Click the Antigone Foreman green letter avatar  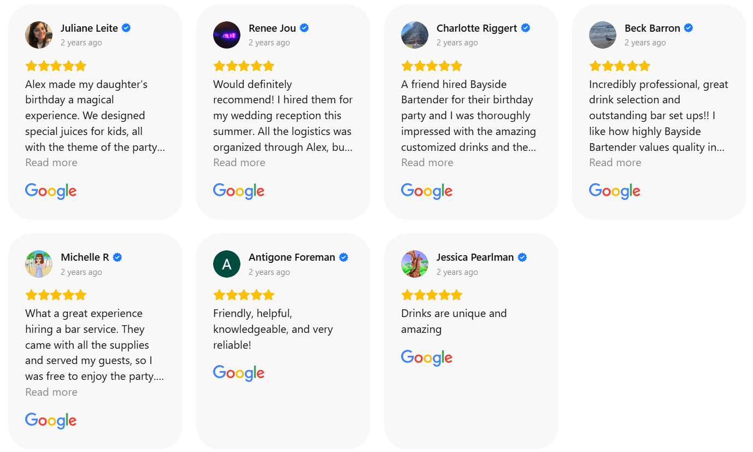tap(227, 265)
